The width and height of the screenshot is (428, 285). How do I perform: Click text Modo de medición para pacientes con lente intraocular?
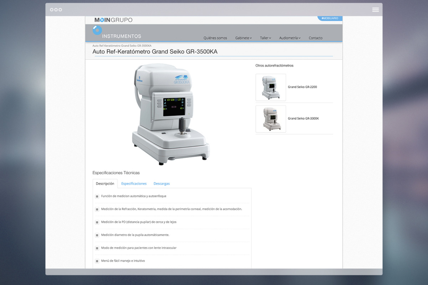(x=138, y=248)
